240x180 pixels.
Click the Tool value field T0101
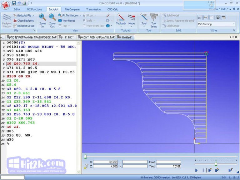tap(168, 166)
